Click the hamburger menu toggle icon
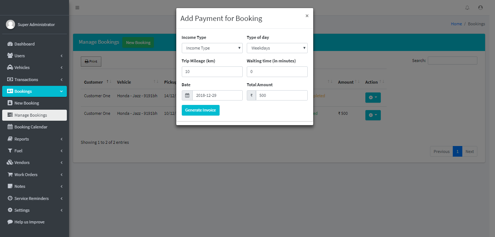The height and width of the screenshot is (237, 495). pyautogui.click(x=77, y=8)
